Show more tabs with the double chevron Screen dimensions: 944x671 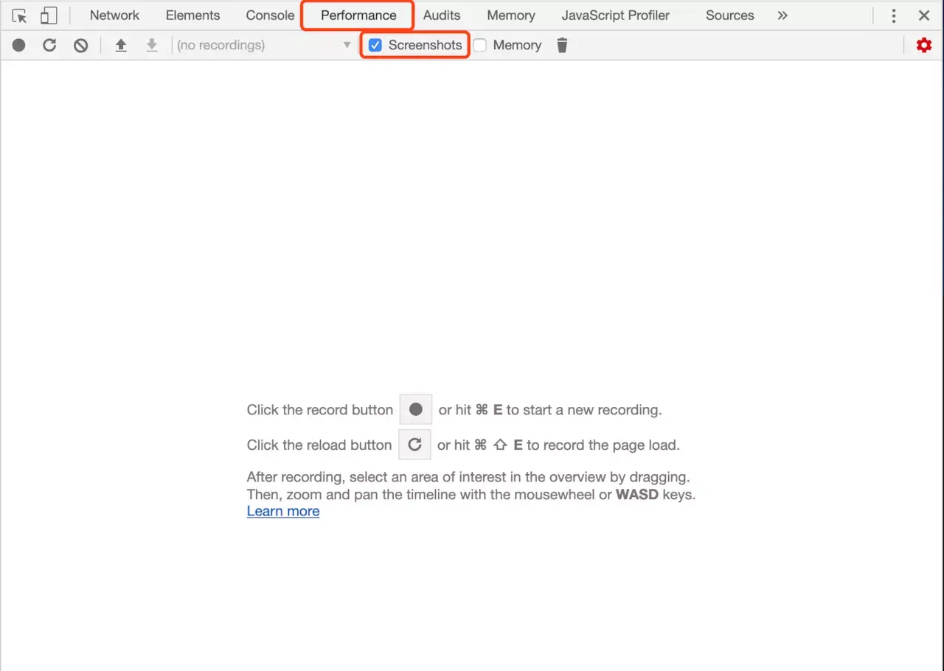(782, 15)
